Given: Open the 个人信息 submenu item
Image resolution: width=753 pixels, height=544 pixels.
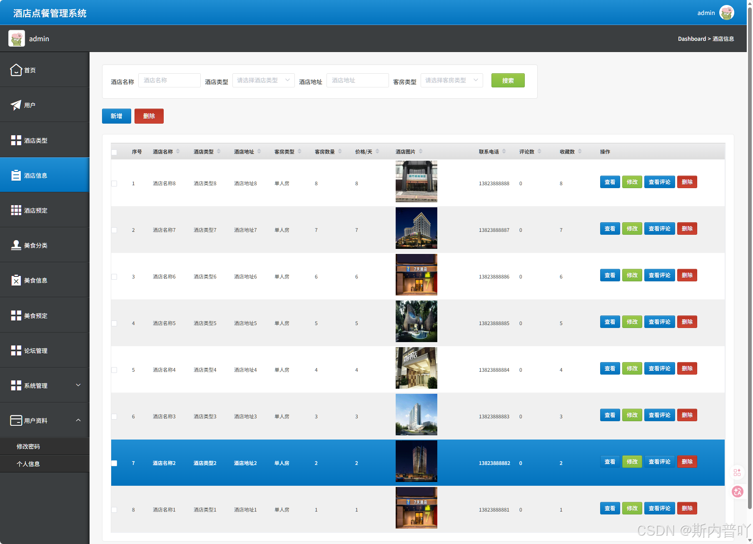Looking at the screenshot, I should [45, 464].
